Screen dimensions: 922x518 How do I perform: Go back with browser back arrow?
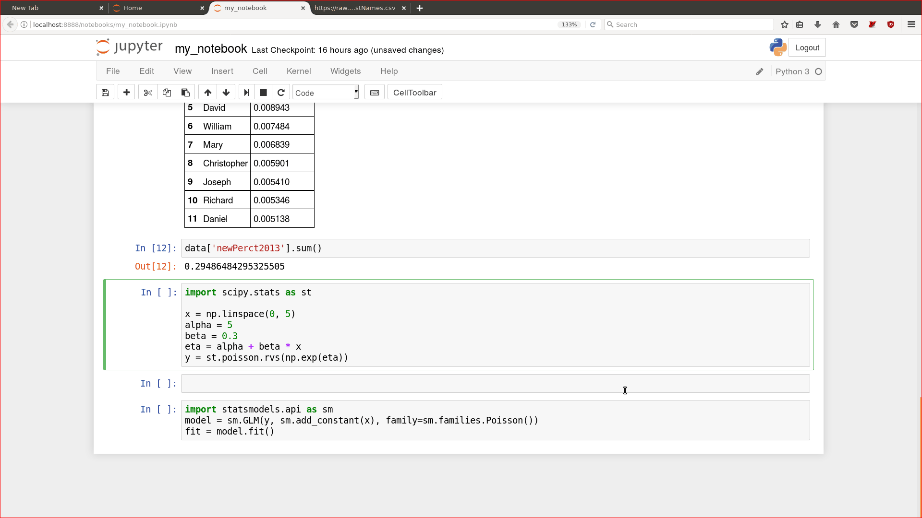pos(10,24)
